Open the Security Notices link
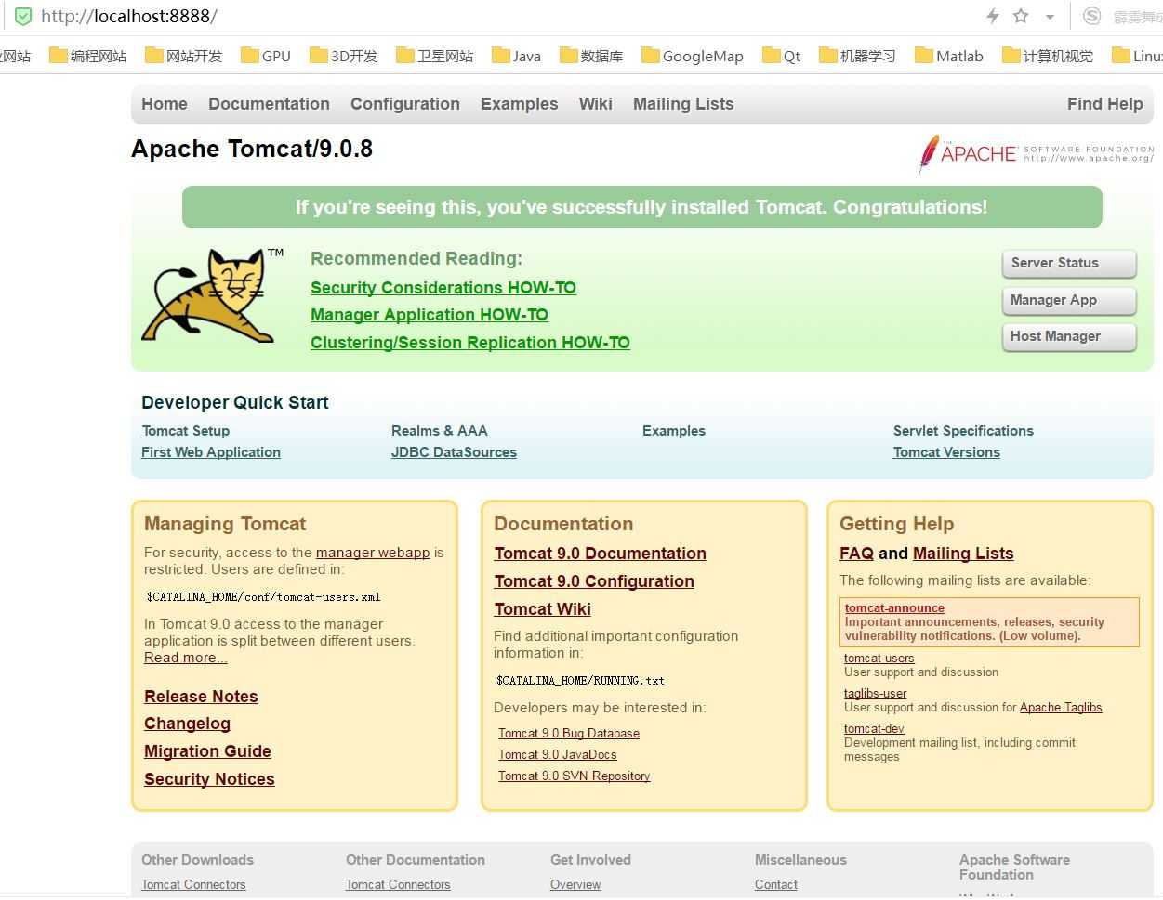 tap(209, 779)
